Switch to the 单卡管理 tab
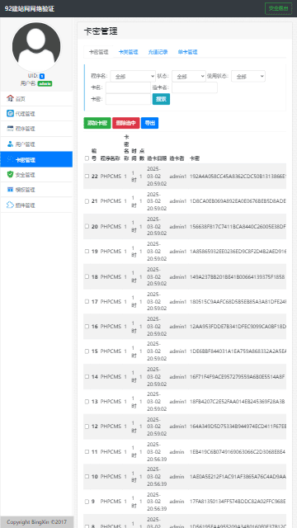 [187, 52]
